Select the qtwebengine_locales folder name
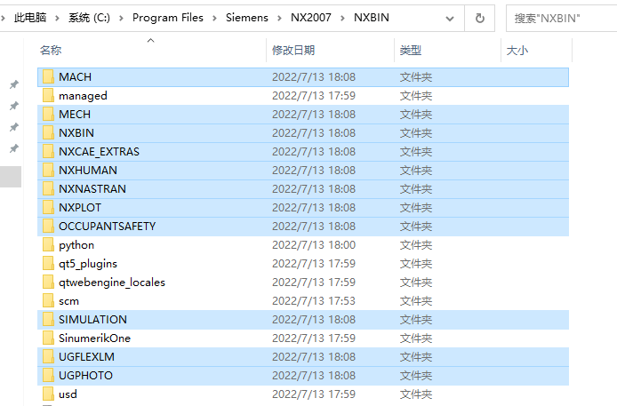Screen dimensions: 617x406 click(112, 283)
